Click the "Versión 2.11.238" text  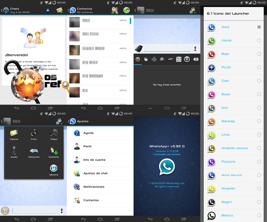[x=167, y=151]
